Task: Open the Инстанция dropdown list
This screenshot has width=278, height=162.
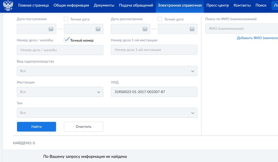Action: click(60, 92)
